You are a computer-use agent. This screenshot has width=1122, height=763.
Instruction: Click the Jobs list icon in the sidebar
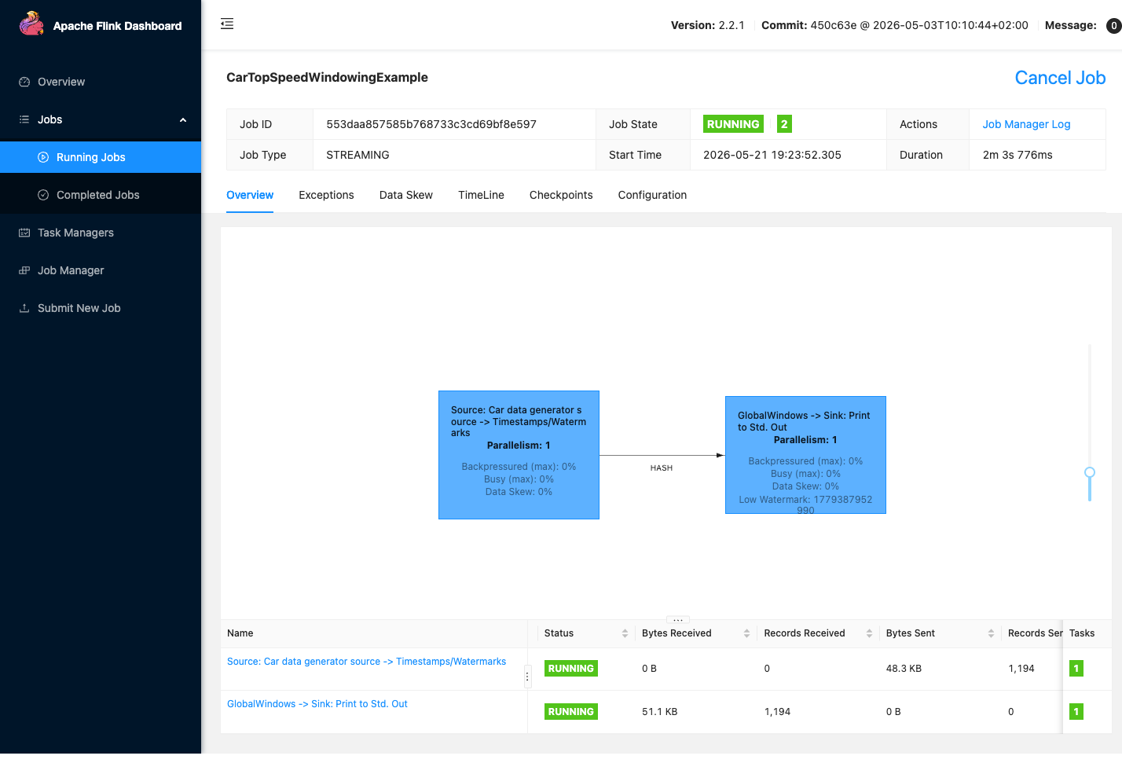click(x=24, y=119)
